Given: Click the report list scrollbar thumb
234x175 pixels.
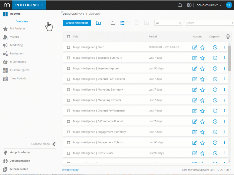Looking at the screenshot, I should click(x=229, y=58).
